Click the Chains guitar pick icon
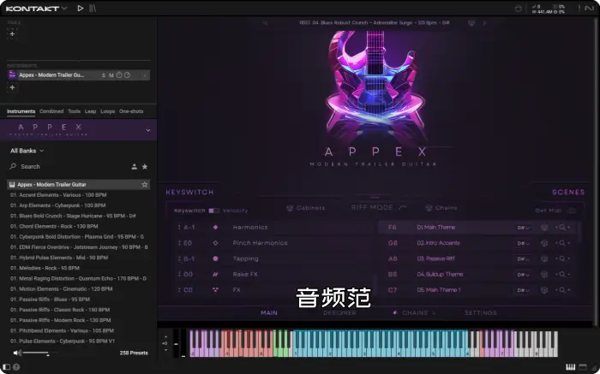 click(429, 208)
